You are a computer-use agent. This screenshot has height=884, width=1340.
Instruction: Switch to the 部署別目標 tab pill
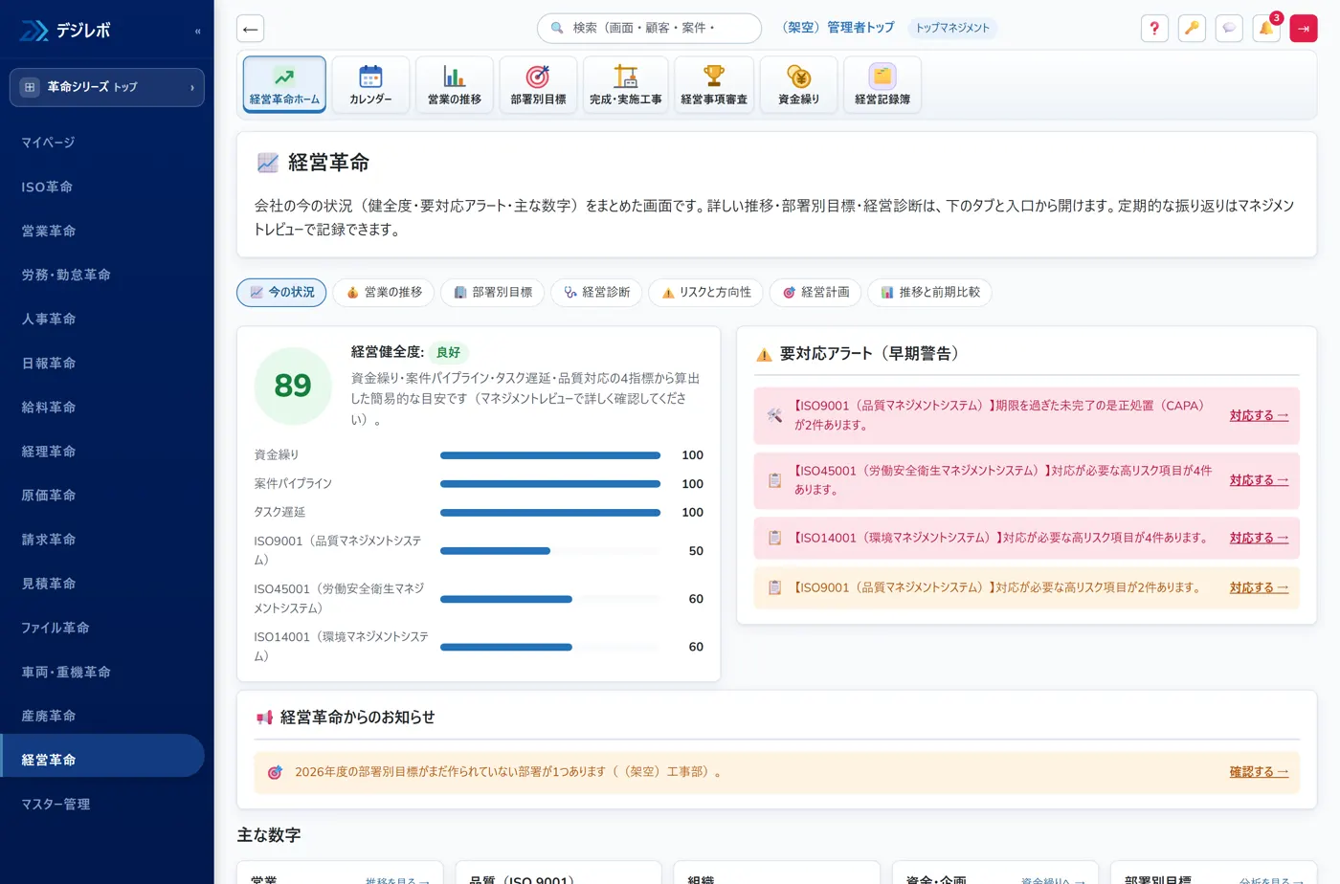[x=493, y=293]
